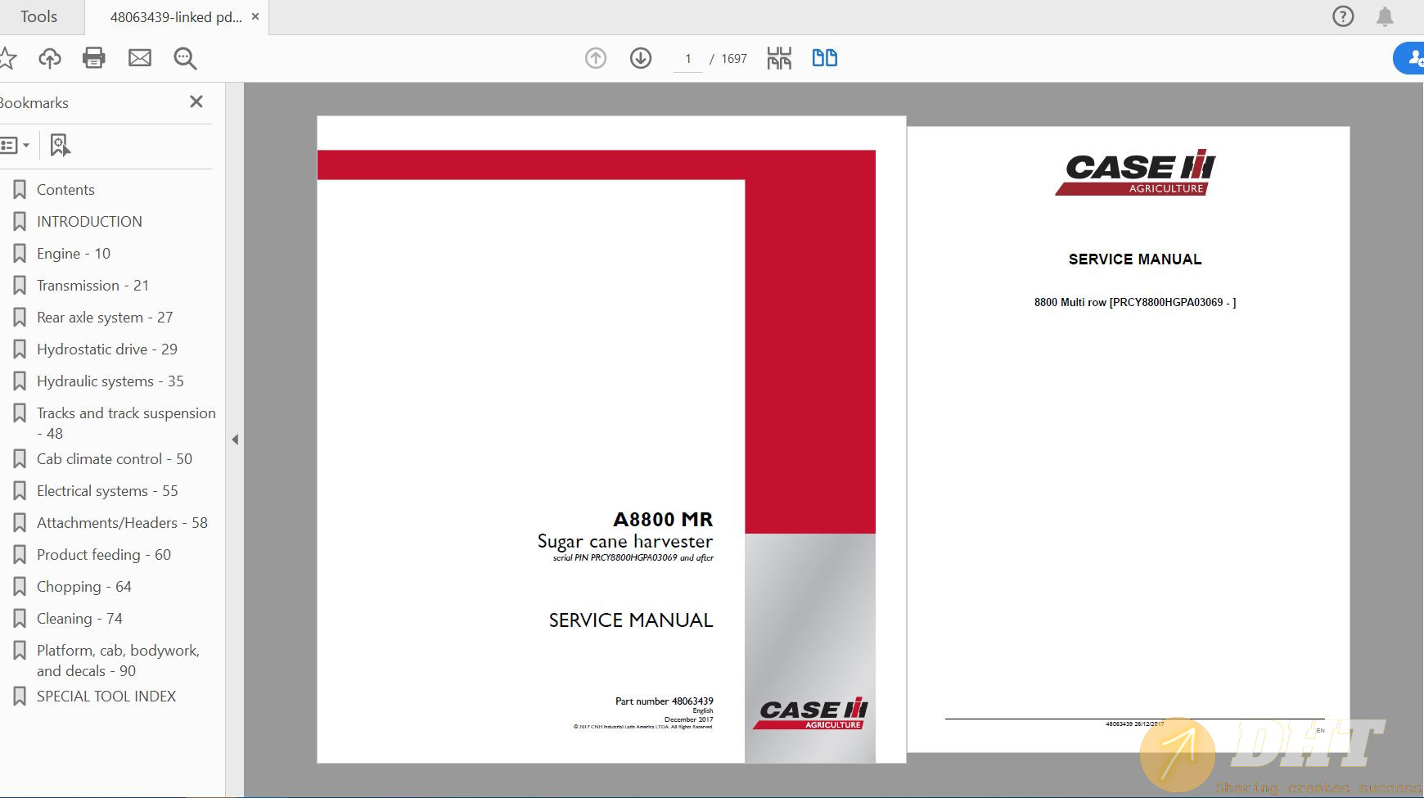The width and height of the screenshot is (1424, 798).
Task: Print the service manual document
Action: click(94, 58)
